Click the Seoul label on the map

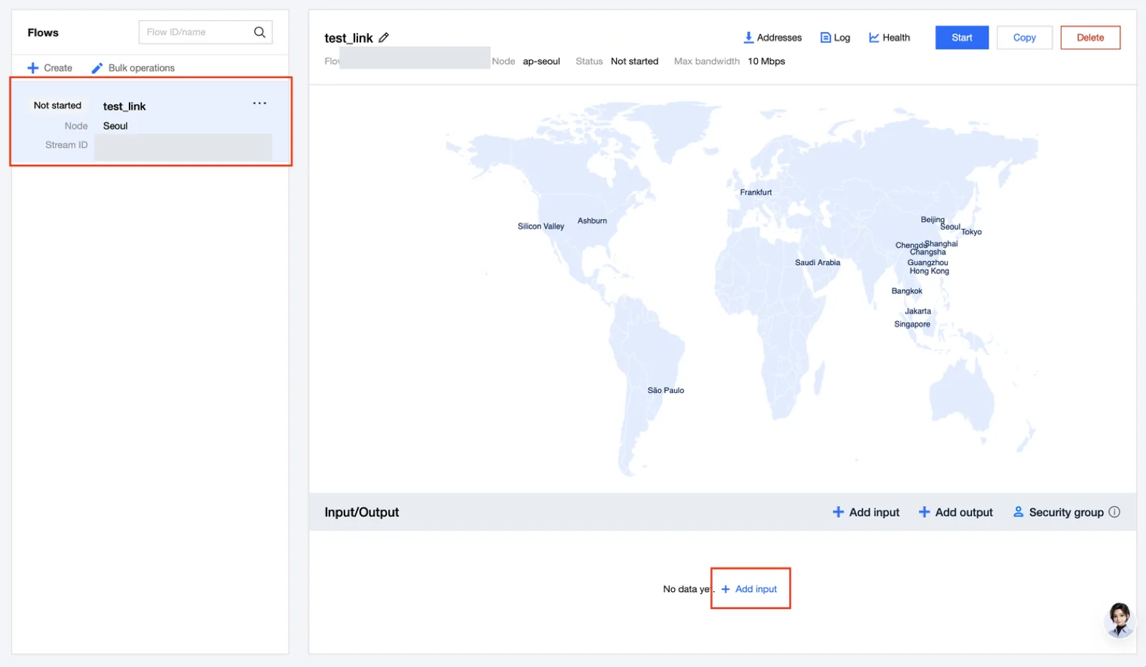[x=950, y=227]
